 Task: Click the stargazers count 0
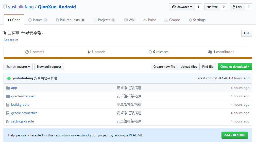coord(224,7)
